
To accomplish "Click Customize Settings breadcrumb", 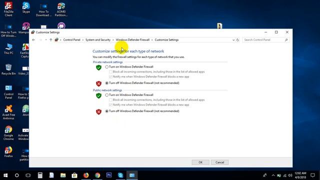I will (x=166, y=40).
